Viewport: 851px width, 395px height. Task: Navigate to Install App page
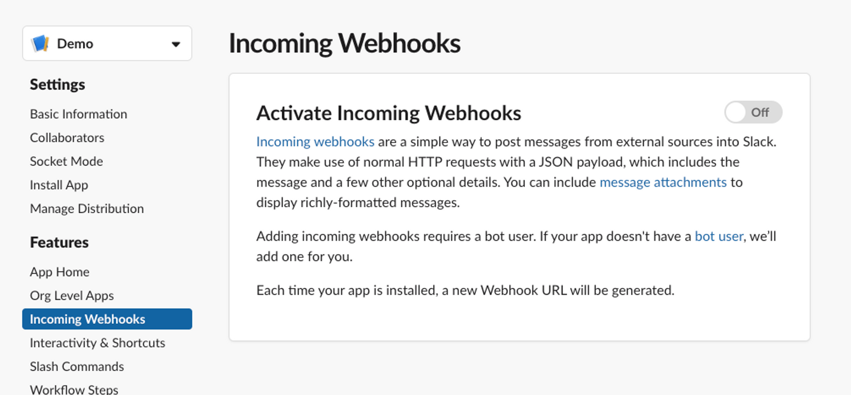pyautogui.click(x=59, y=185)
